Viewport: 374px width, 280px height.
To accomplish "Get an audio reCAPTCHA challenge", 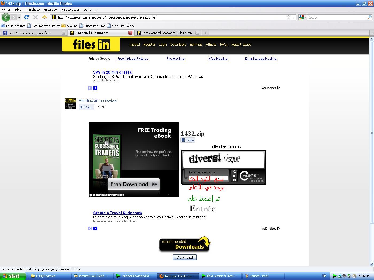I will [234, 176].
